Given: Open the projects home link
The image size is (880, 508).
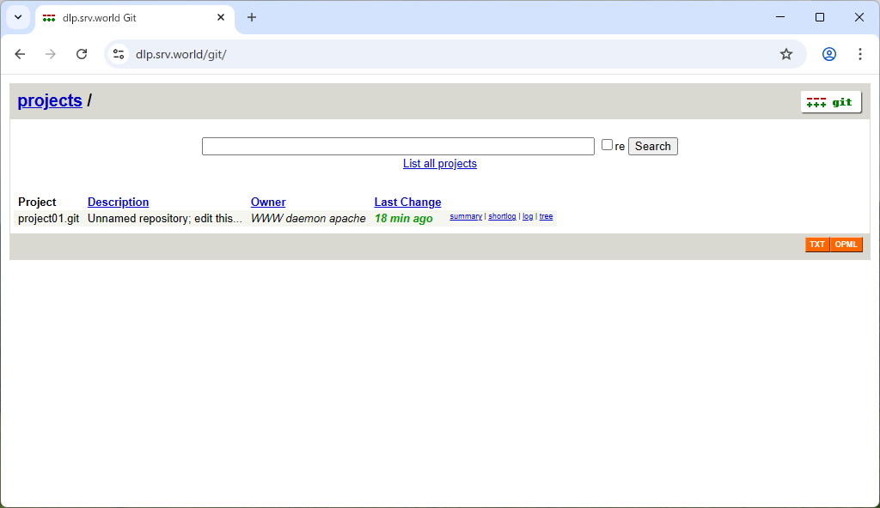Looking at the screenshot, I should pyautogui.click(x=50, y=100).
